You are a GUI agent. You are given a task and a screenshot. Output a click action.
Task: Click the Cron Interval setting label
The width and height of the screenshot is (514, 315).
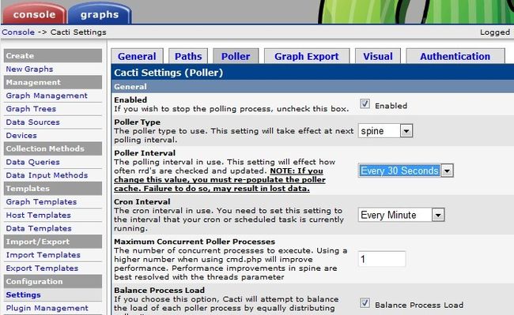point(142,202)
